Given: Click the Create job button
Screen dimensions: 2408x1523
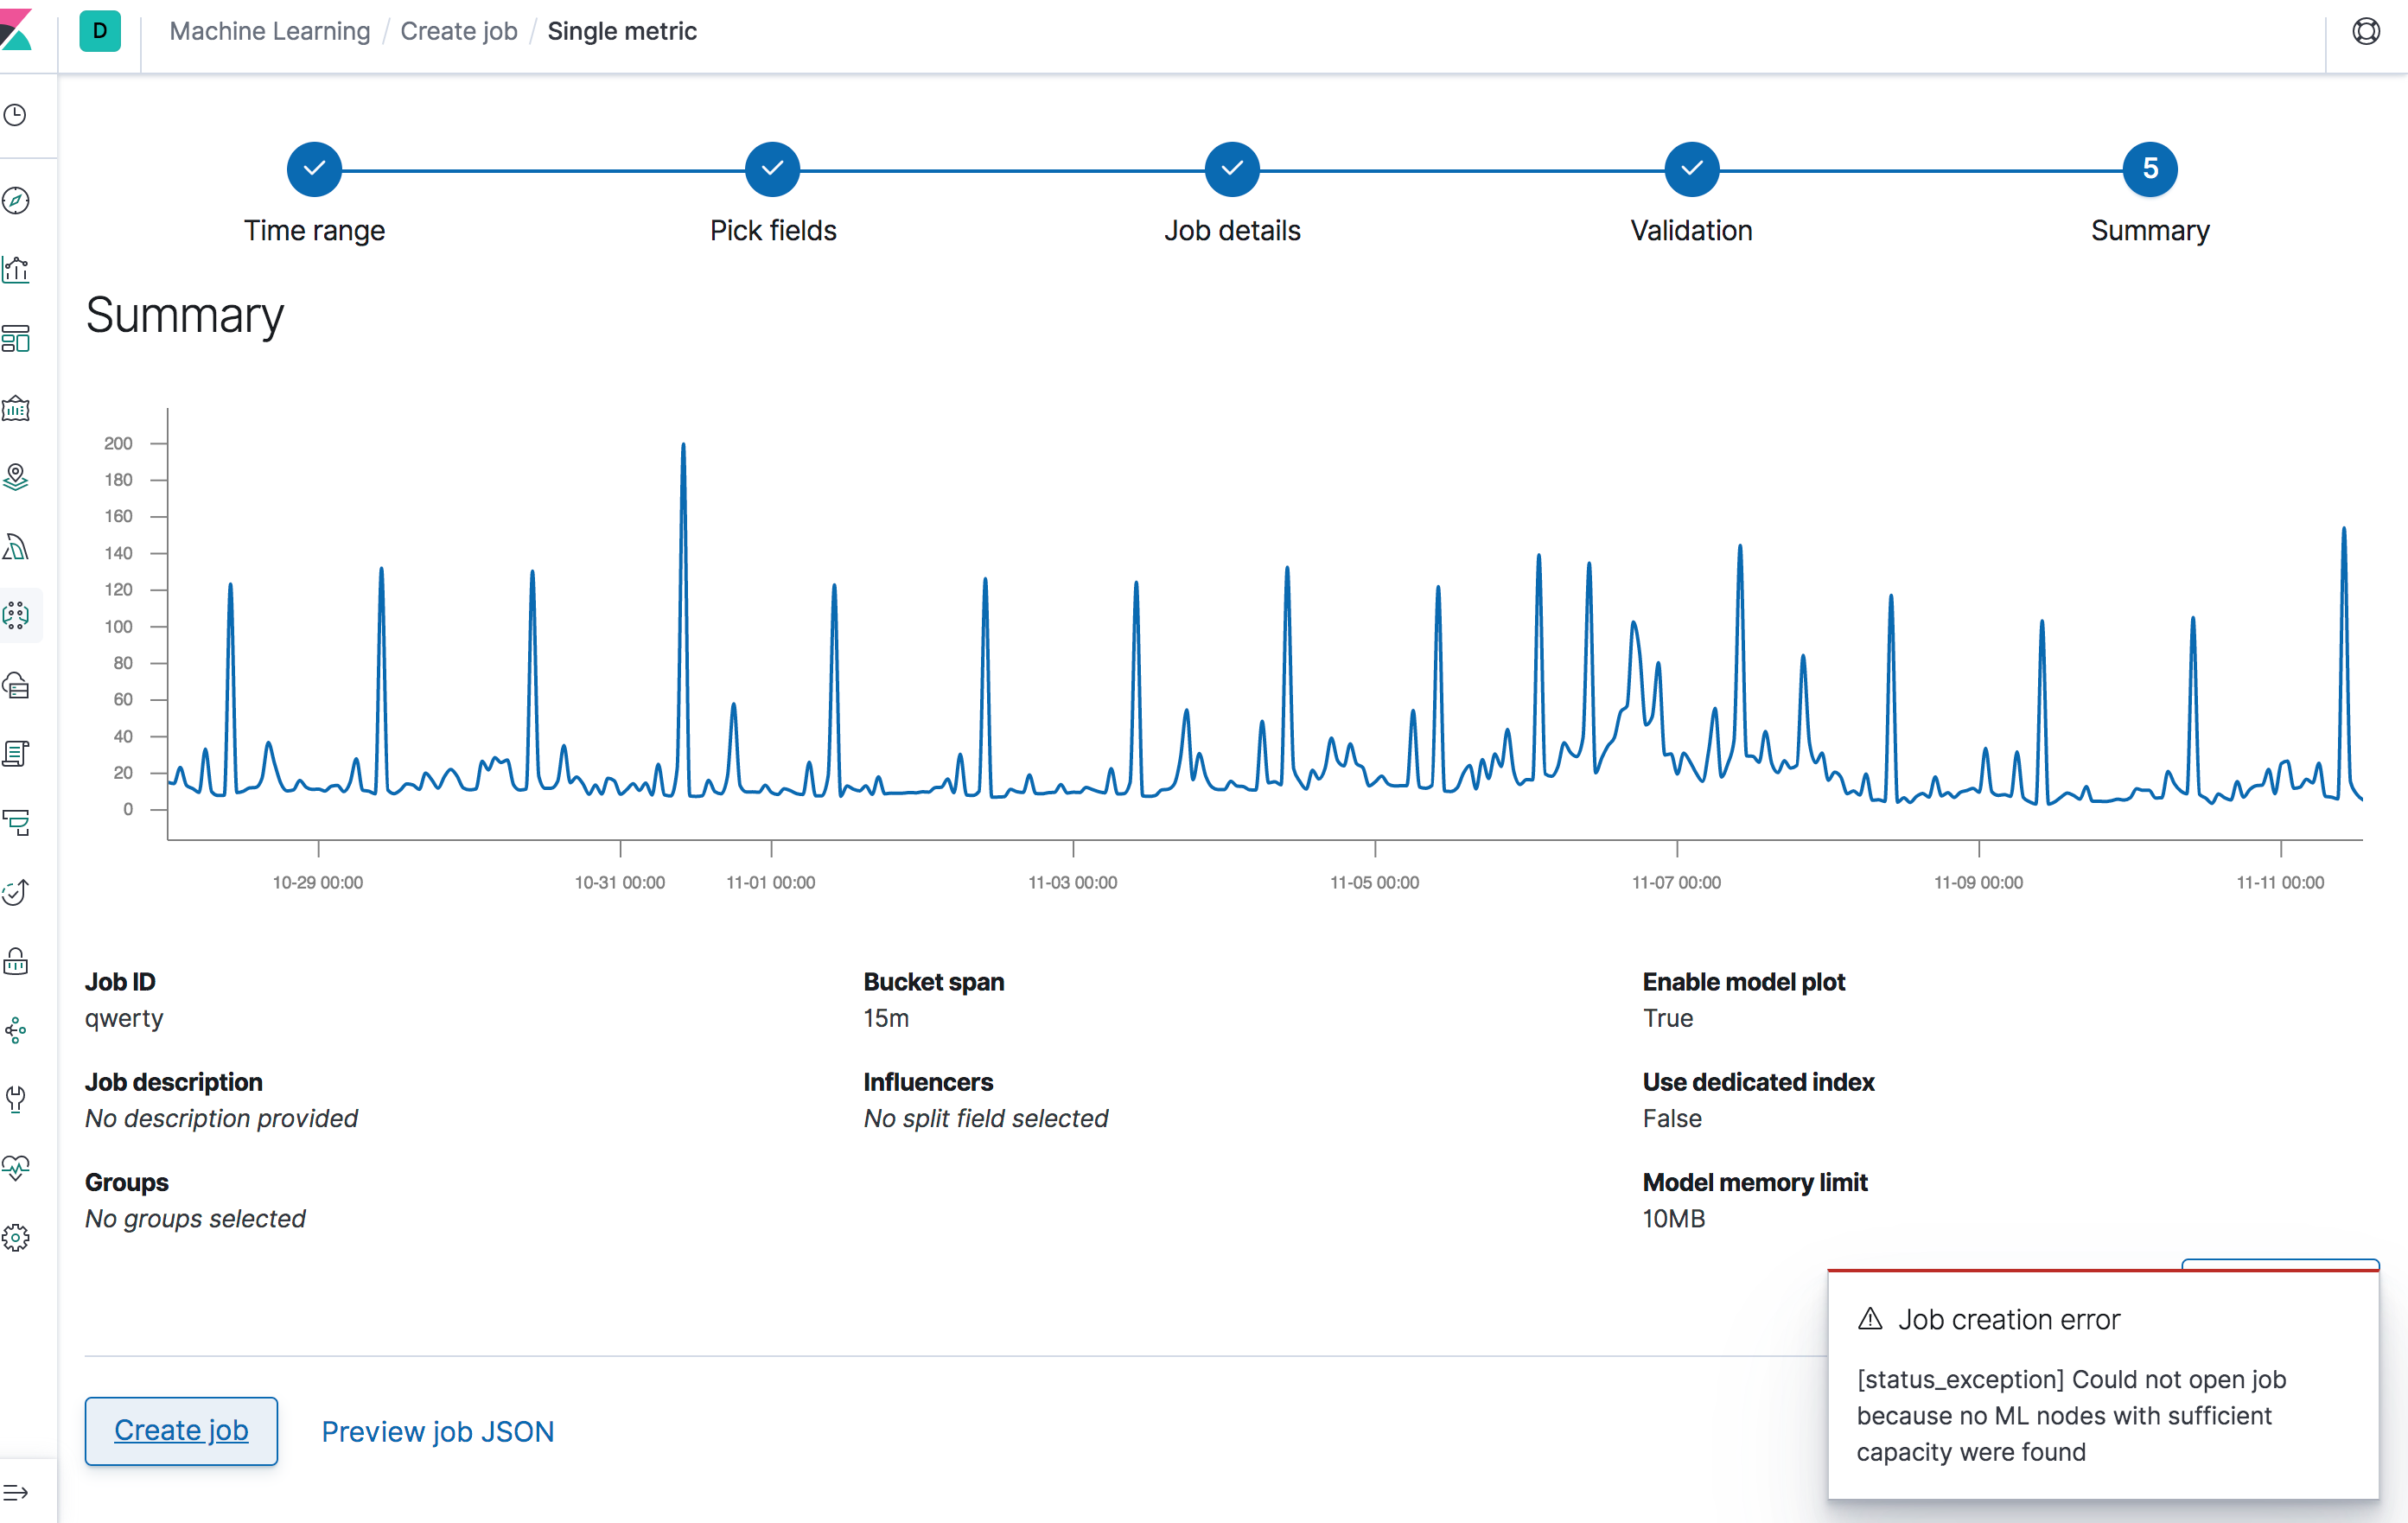Looking at the screenshot, I should (181, 1430).
